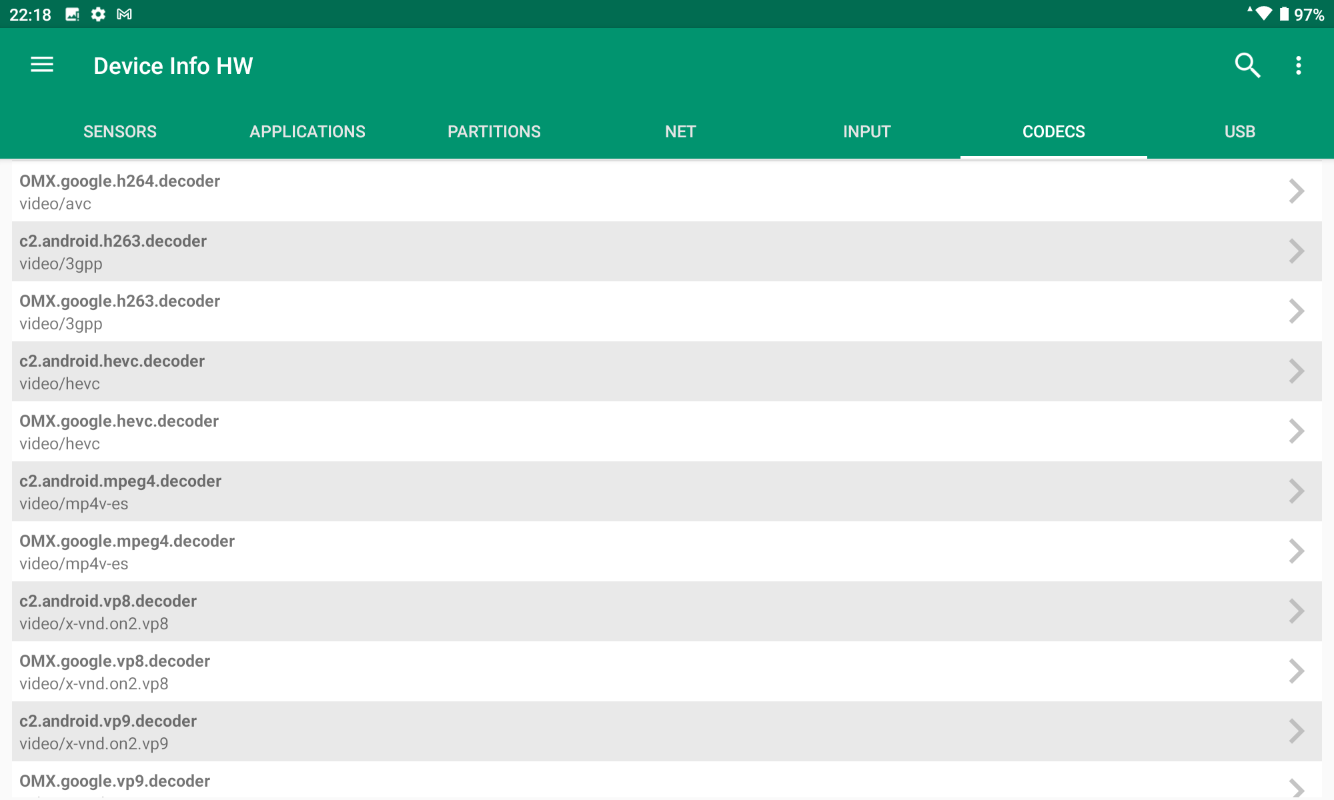Viewport: 1334px width, 800px height.
Task: Switch to the PARTITIONS tab
Action: [494, 131]
